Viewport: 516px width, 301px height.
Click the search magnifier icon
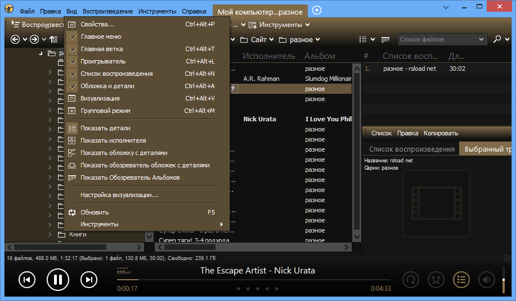(x=497, y=39)
